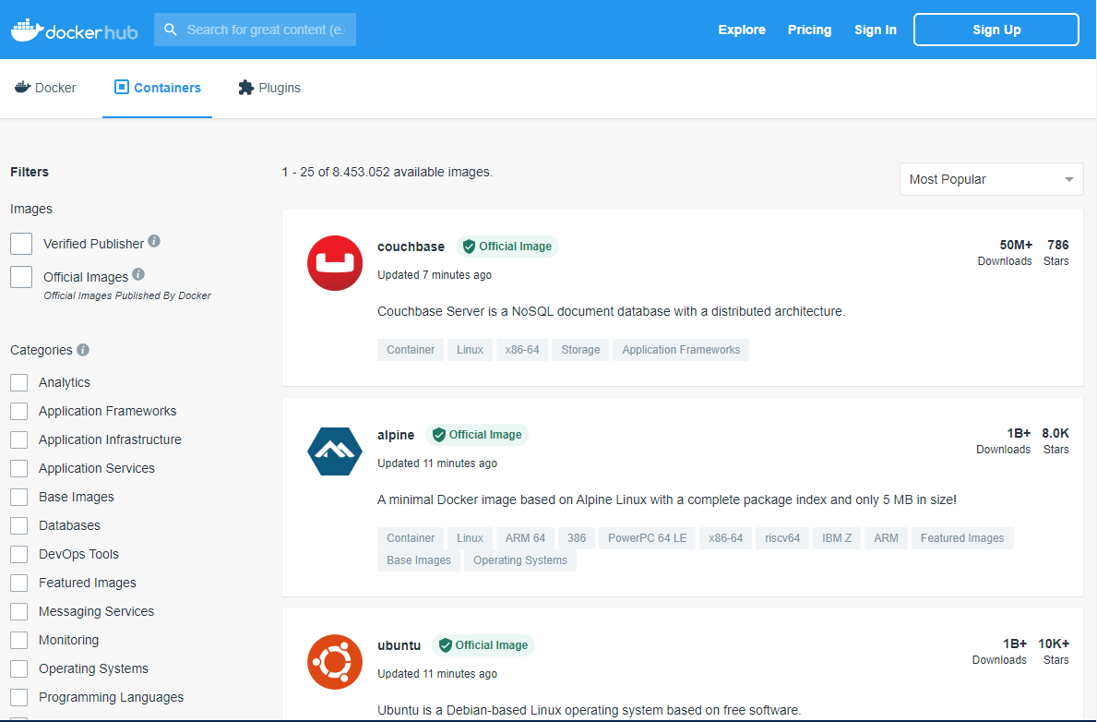
Task: Click ubuntu 10K+ Stars count
Action: (x=1054, y=651)
